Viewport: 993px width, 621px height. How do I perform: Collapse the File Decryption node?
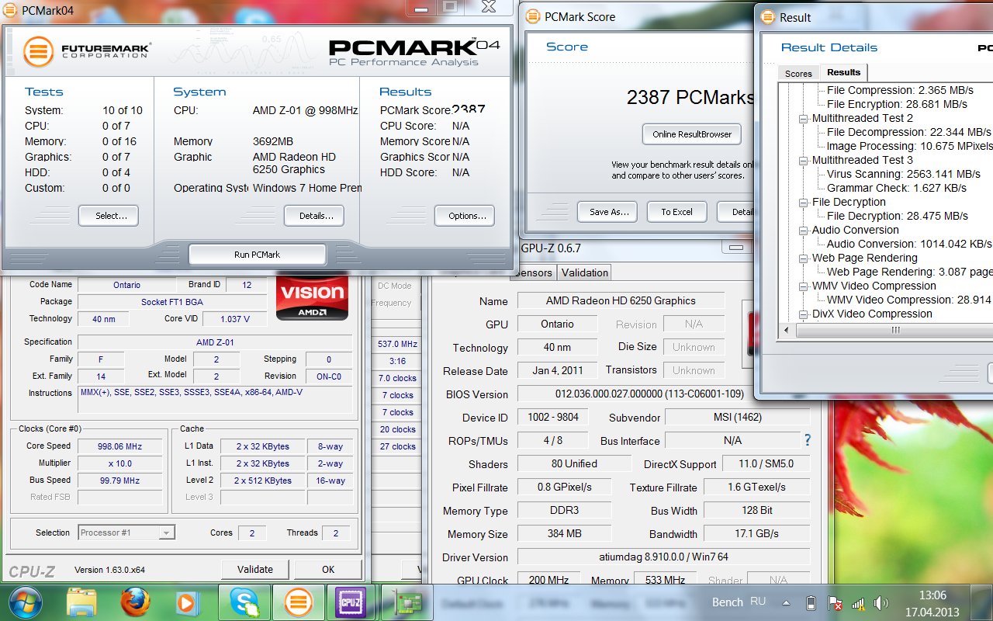tap(804, 203)
